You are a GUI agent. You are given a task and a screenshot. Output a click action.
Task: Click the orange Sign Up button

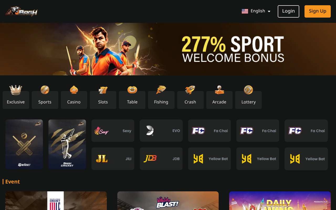[318, 11]
